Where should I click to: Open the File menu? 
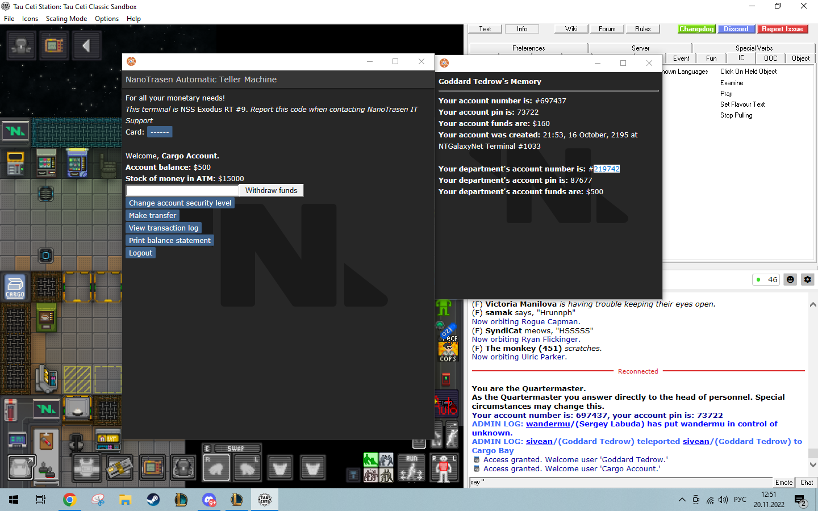[x=9, y=19]
